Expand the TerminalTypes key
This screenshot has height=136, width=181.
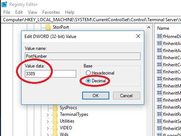(48, 115)
